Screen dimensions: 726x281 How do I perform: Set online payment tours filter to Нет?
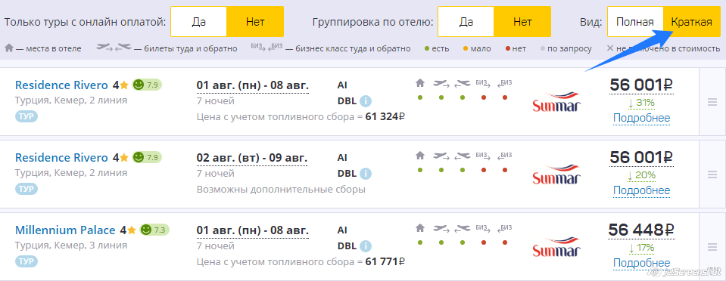coord(255,22)
